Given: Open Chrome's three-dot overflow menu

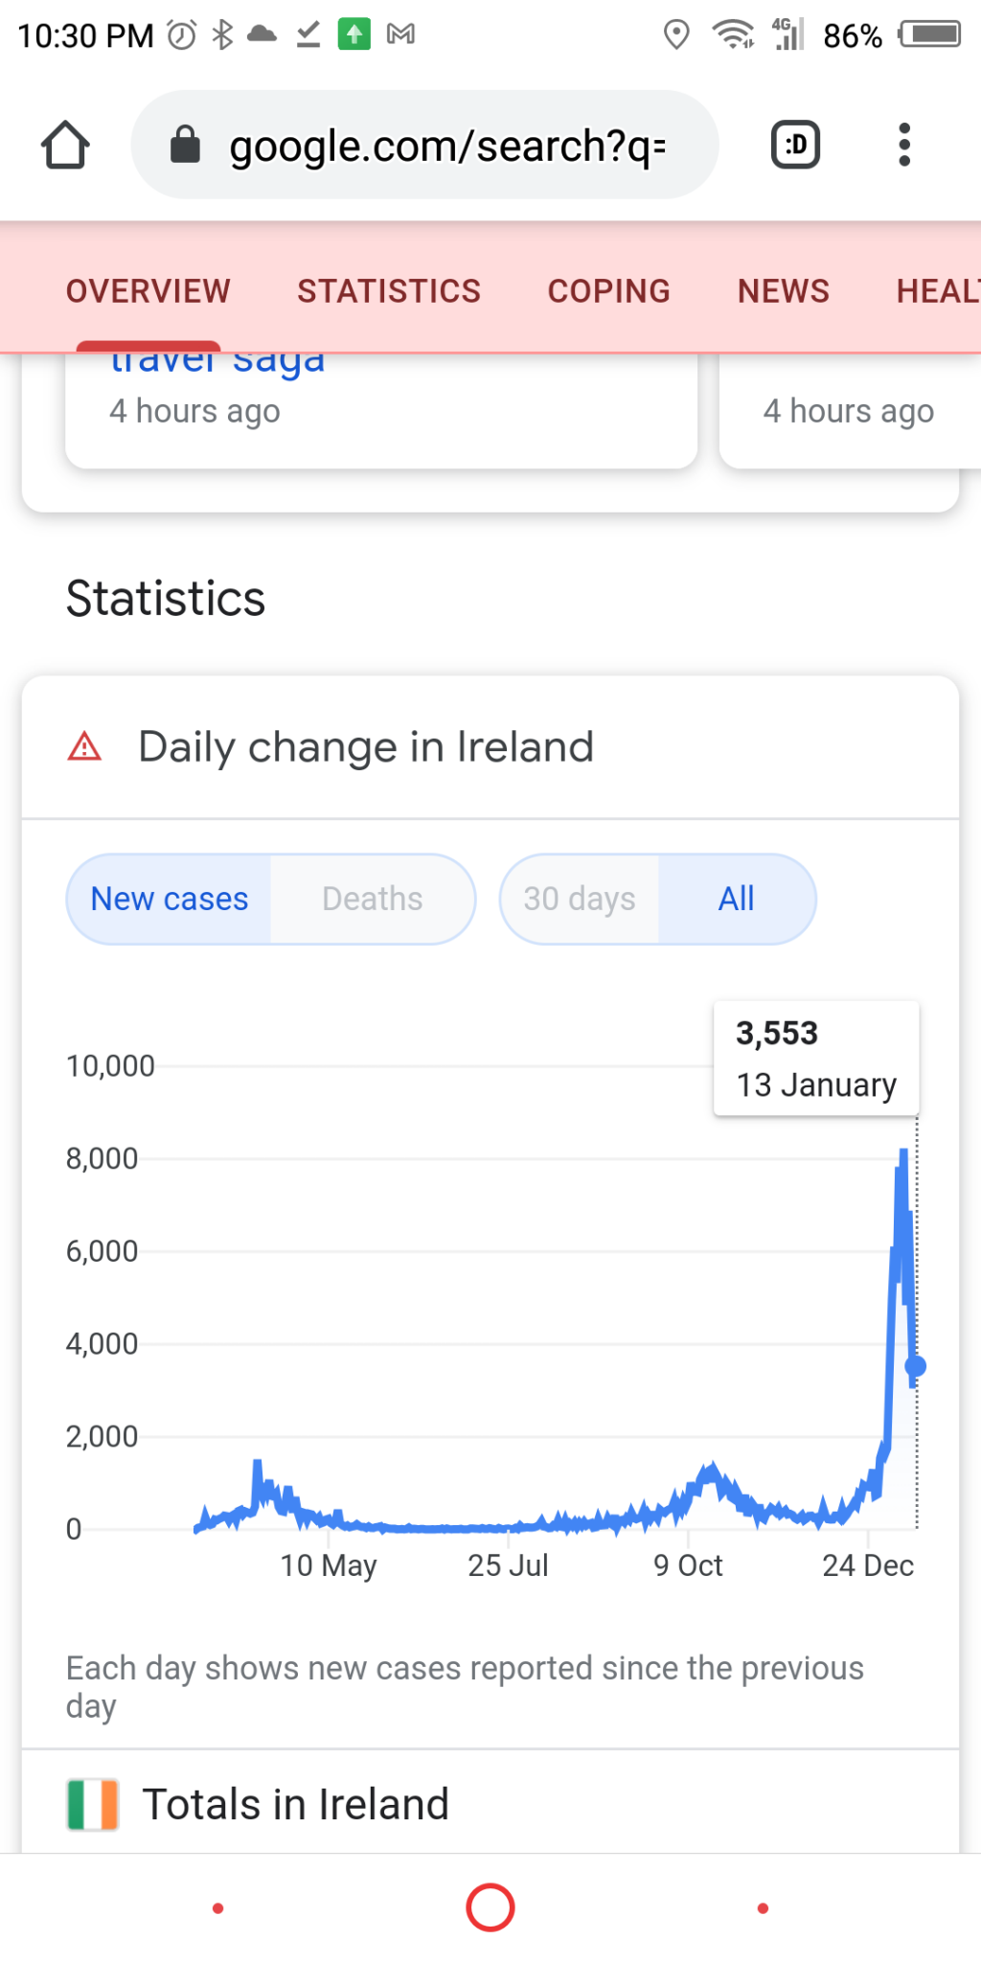Looking at the screenshot, I should [x=903, y=146].
